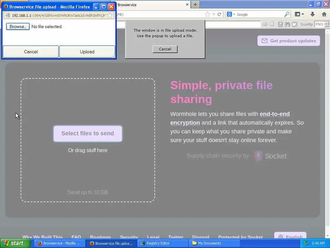Open a new tab with plus button

coord(195,5)
